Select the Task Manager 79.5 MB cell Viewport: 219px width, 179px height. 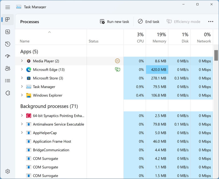click(x=157, y=87)
